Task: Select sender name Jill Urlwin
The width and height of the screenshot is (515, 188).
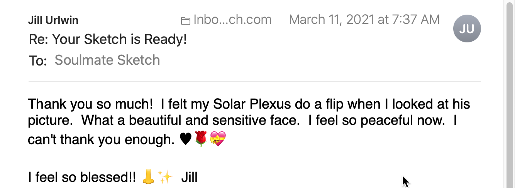Action: (x=53, y=20)
